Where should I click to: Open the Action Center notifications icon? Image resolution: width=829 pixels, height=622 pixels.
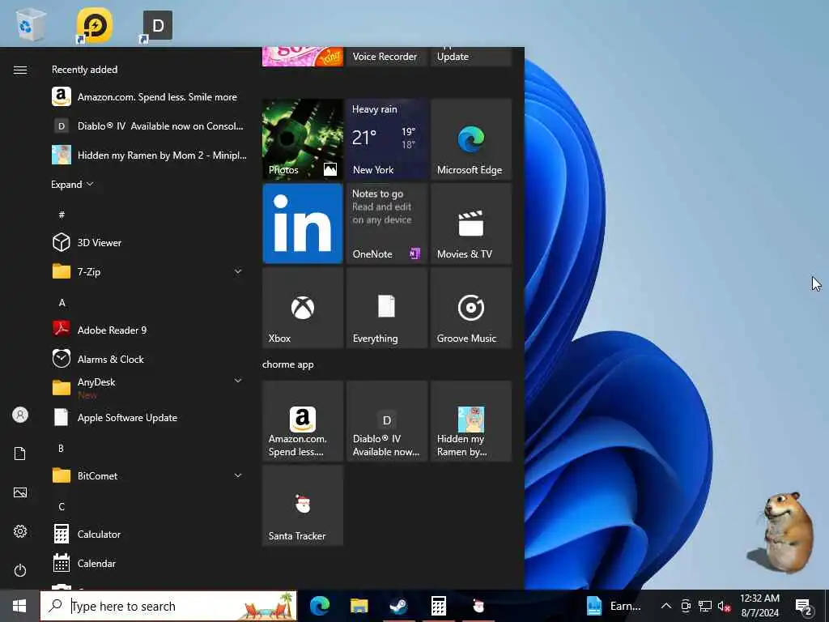point(804,606)
